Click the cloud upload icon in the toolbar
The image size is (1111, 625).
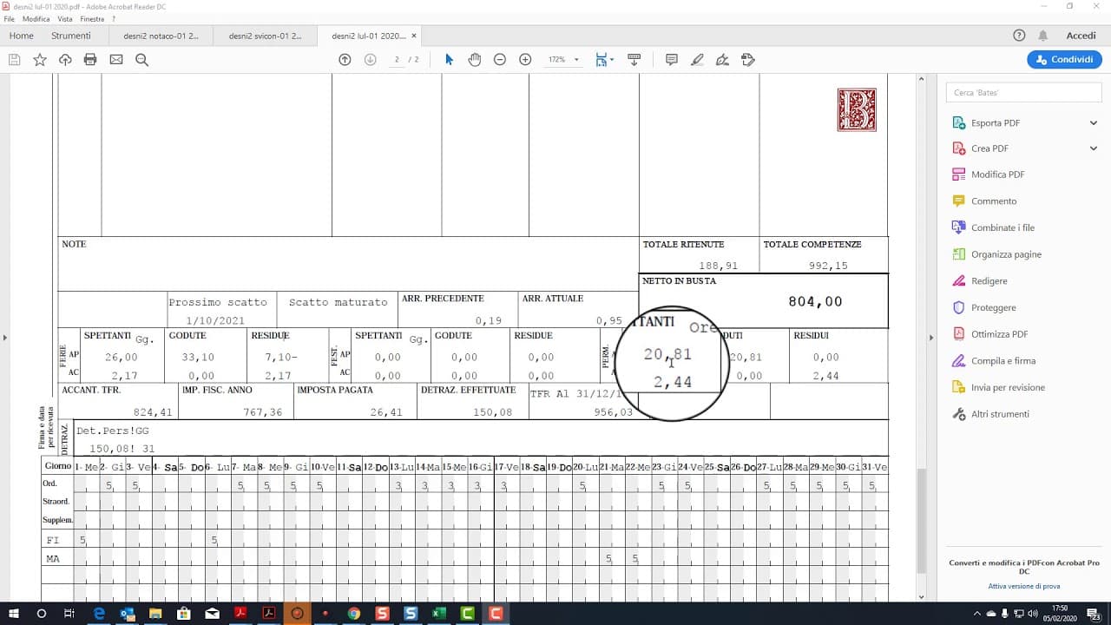[x=65, y=60]
